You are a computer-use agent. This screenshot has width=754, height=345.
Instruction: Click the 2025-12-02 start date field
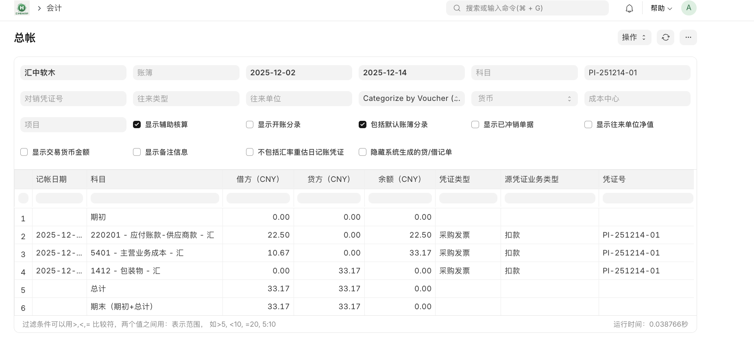(x=299, y=73)
